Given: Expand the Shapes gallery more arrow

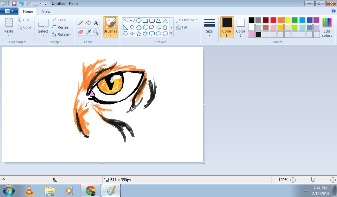Looking at the screenshot, I should click(x=171, y=34).
